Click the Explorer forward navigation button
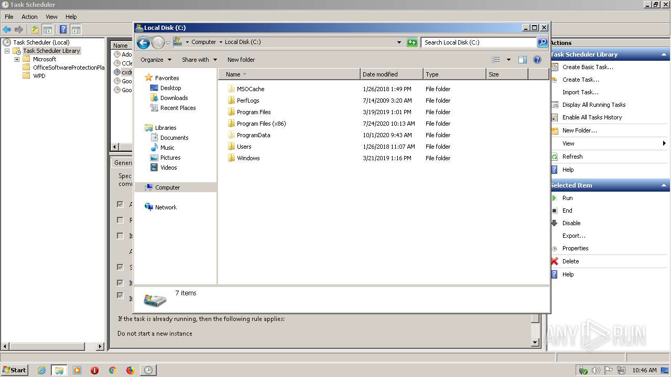 click(x=158, y=42)
